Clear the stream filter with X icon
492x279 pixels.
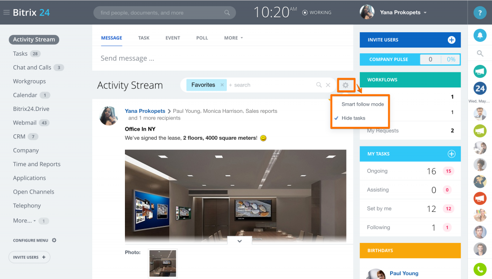tap(328, 85)
